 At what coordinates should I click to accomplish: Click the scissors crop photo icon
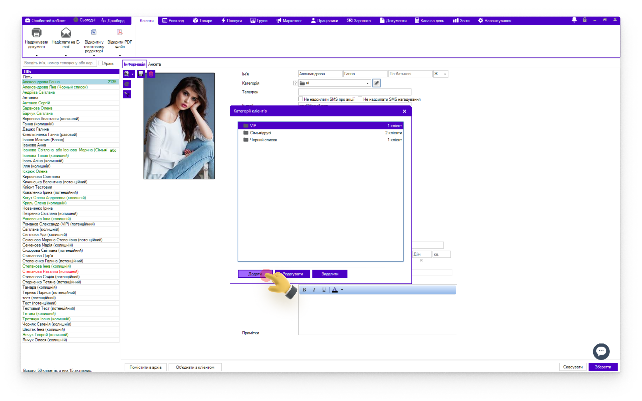pos(127,94)
